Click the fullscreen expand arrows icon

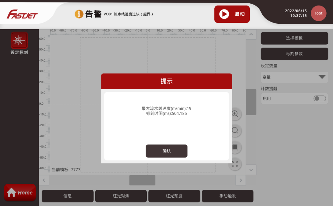[x=235, y=164]
